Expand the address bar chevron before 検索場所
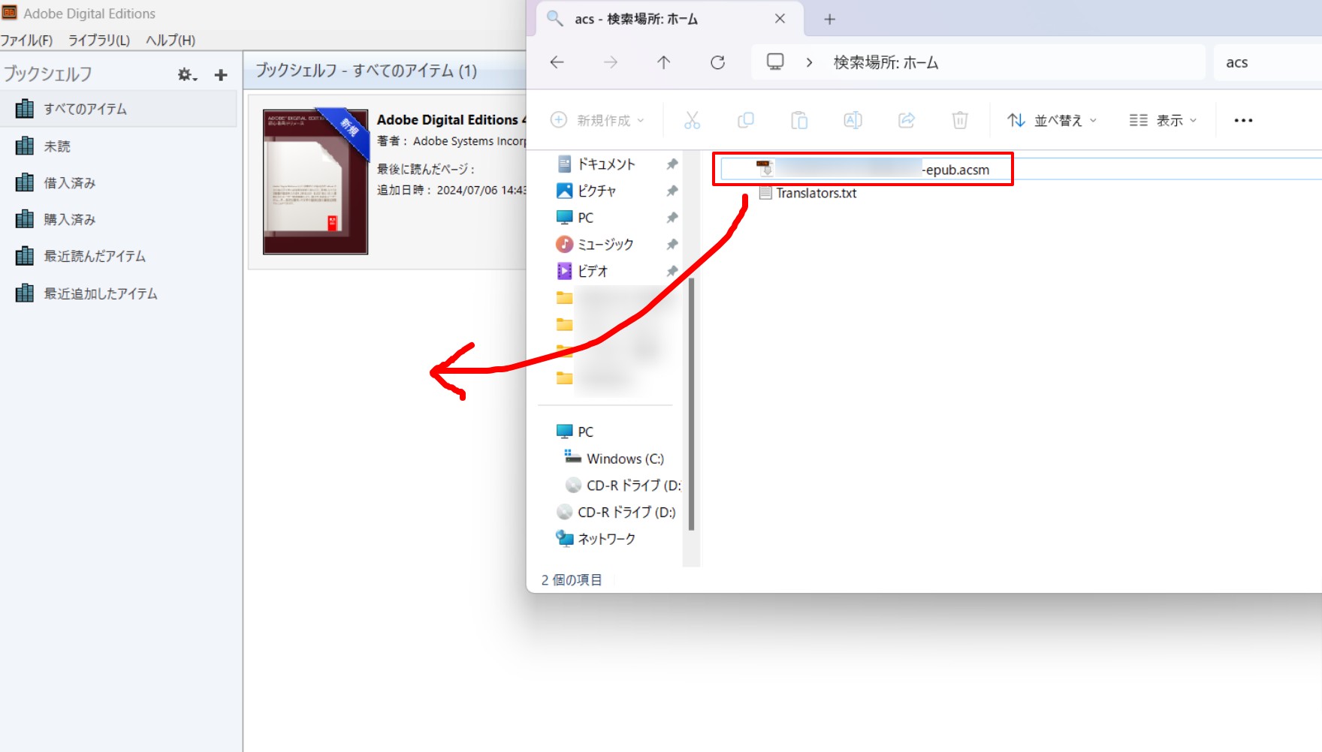 click(x=809, y=62)
